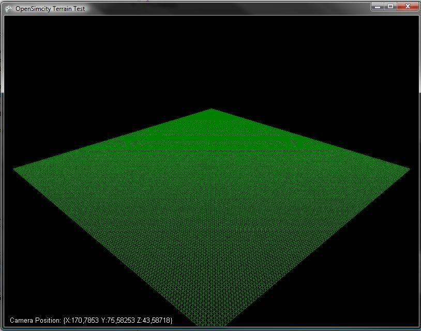Viewport: 421px width, 331px height.
Task: Close the OpenSimcity Terrain Test window
Action: (x=408, y=6)
